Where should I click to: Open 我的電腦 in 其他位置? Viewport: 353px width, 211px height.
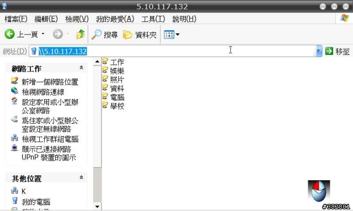click(31, 202)
